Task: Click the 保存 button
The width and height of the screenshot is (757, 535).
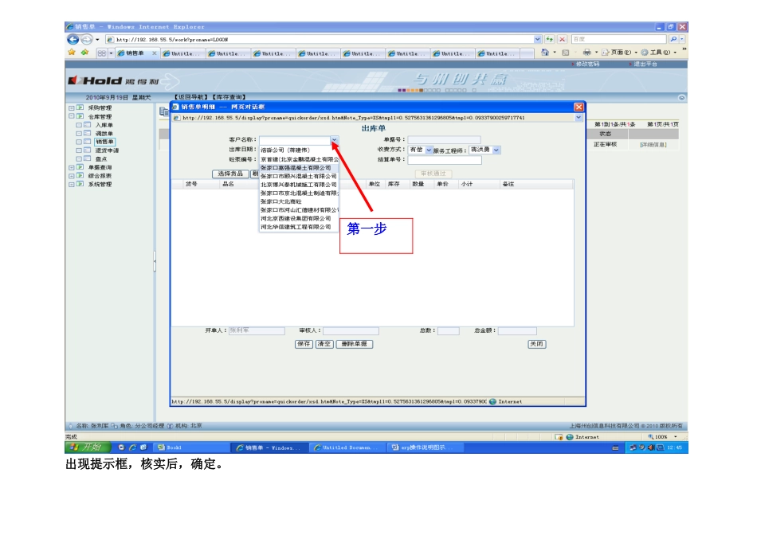Action: coord(304,344)
